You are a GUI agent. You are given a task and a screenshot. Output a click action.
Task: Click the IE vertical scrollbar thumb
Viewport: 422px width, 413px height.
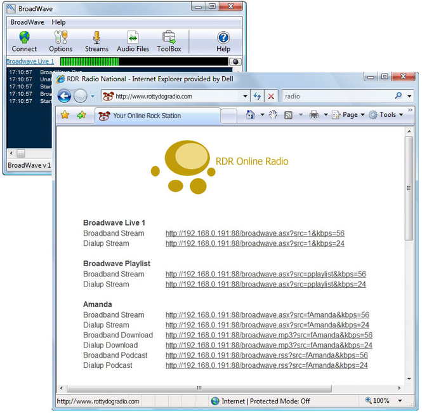(x=409, y=188)
